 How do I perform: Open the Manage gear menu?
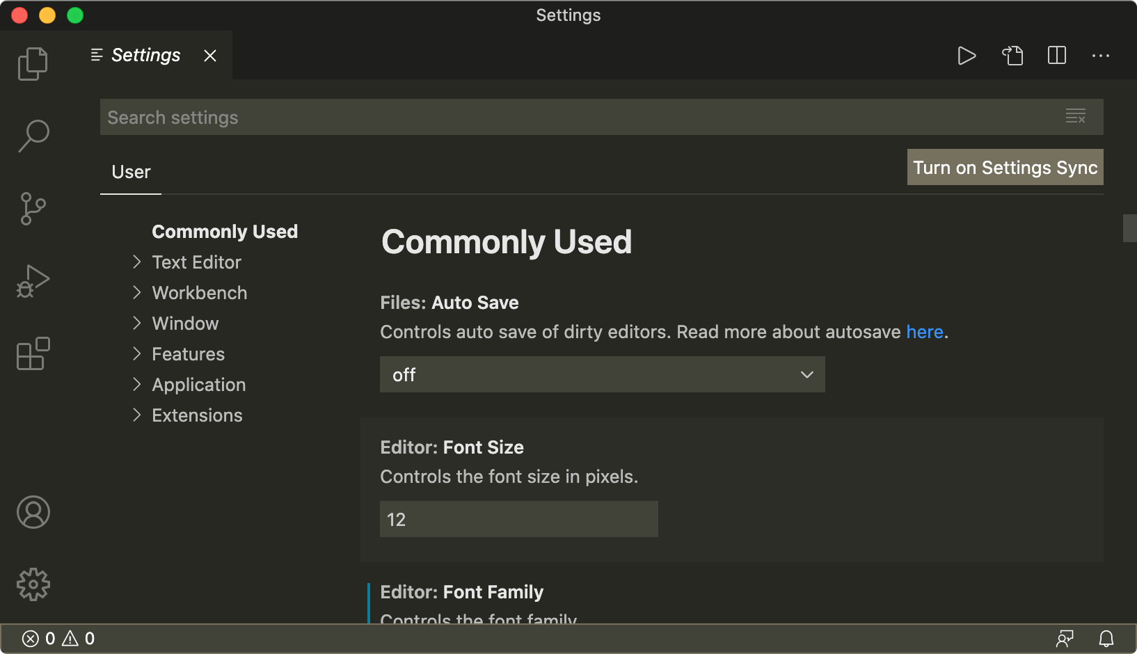[x=33, y=584]
